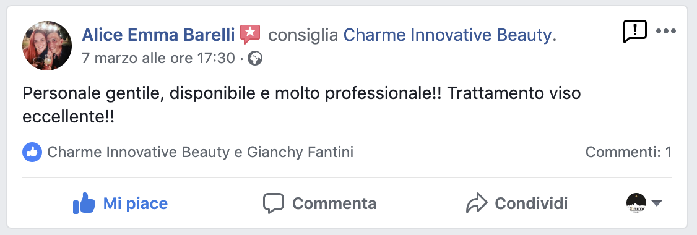This screenshot has width=697, height=235.
Task: Click the Commenta button label
Action: point(334,204)
